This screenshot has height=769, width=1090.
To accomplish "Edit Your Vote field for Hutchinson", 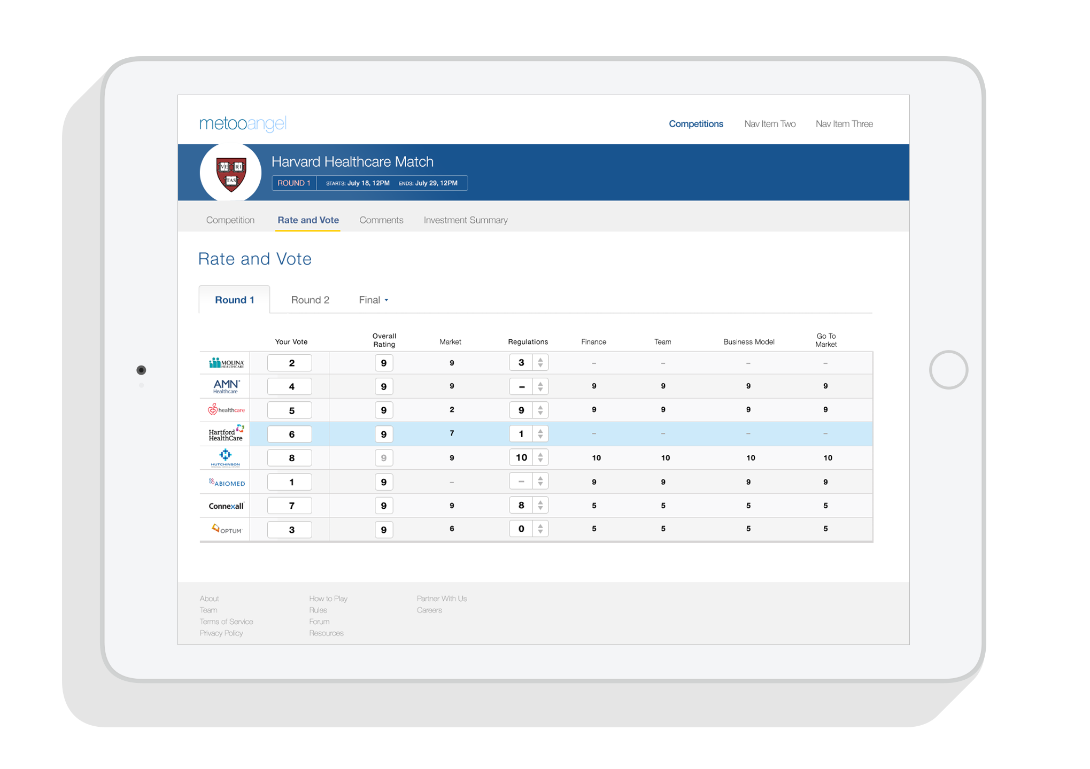I will click(290, 458).
